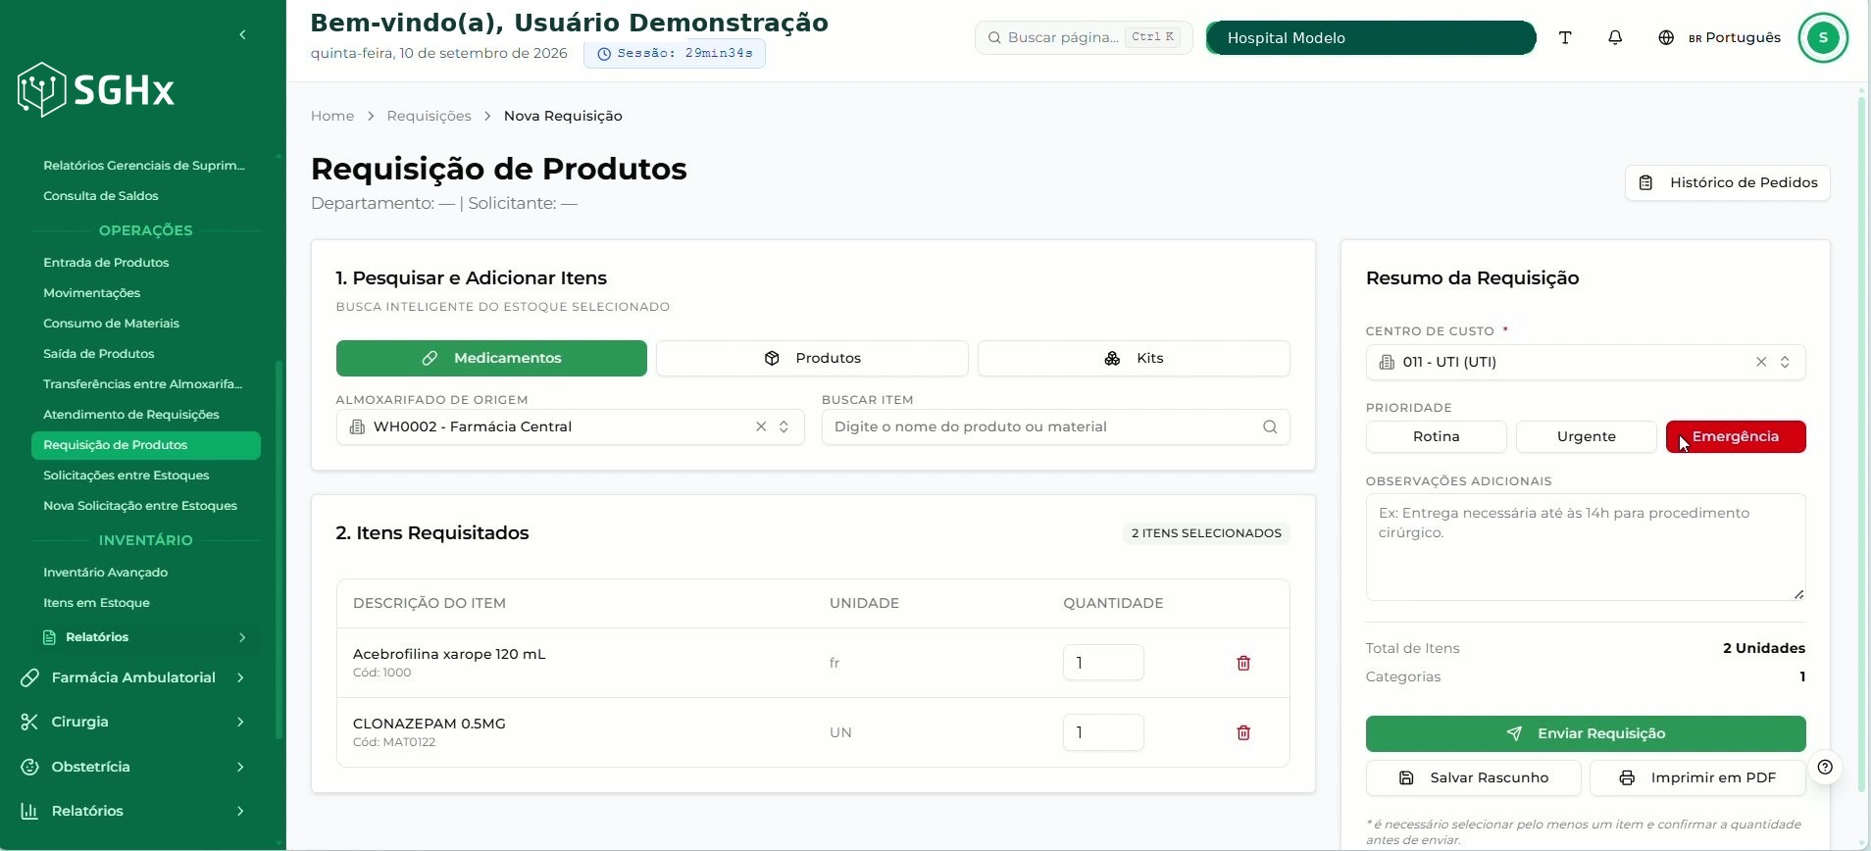The height and width of the screenshot is (851, 1871).
Task: Open Inventário Avançado
Action: click(x=106, y=573)
